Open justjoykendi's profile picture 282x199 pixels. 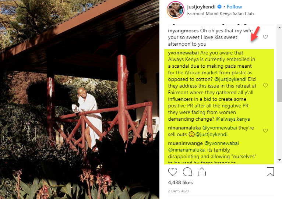tap(175, 10)
